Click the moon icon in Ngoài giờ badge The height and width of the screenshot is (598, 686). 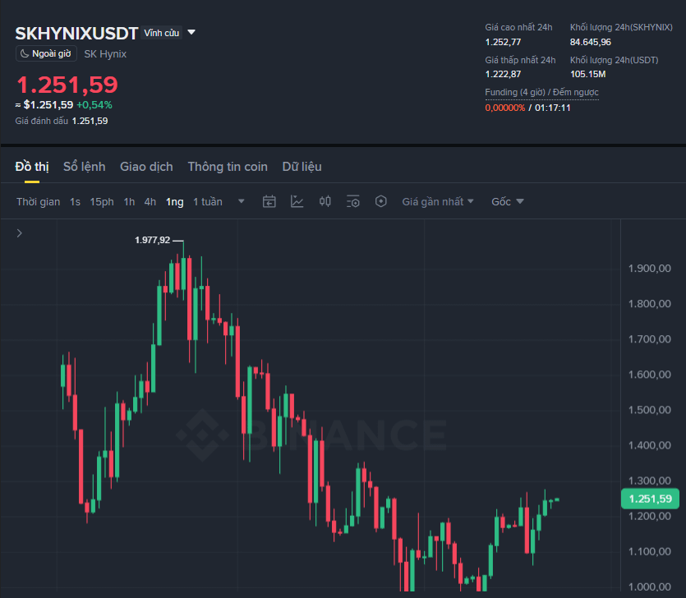[25, 54]
